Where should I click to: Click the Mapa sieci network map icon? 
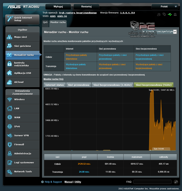9,37
